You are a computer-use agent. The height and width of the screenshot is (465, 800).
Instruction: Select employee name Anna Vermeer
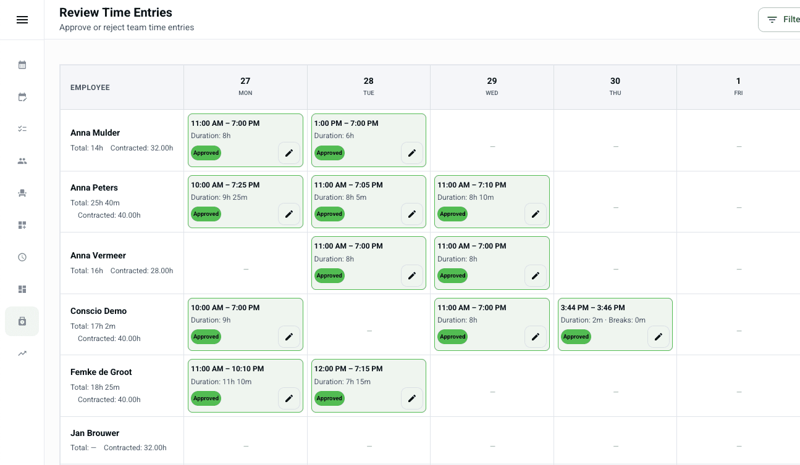[x=98, y=255]
